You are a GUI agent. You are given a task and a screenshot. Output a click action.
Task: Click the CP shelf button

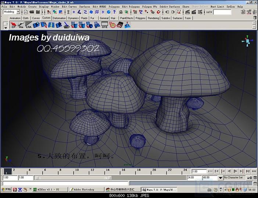(x=13, y=25)
